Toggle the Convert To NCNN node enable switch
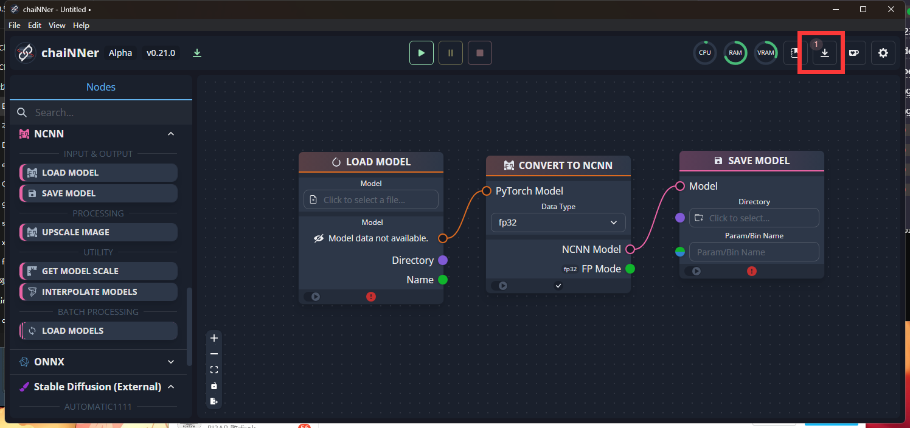This screenshot has height=428, width=910. pyautogui.click(x=500, y=286)
